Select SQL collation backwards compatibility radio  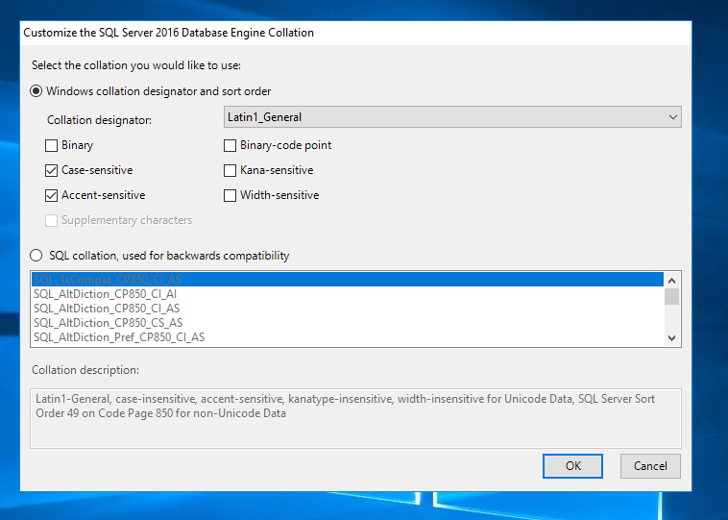[36, 256]
